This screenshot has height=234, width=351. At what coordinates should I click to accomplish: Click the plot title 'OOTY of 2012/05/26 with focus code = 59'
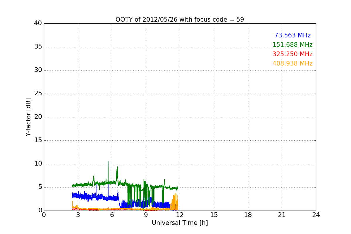coord(180,20)
